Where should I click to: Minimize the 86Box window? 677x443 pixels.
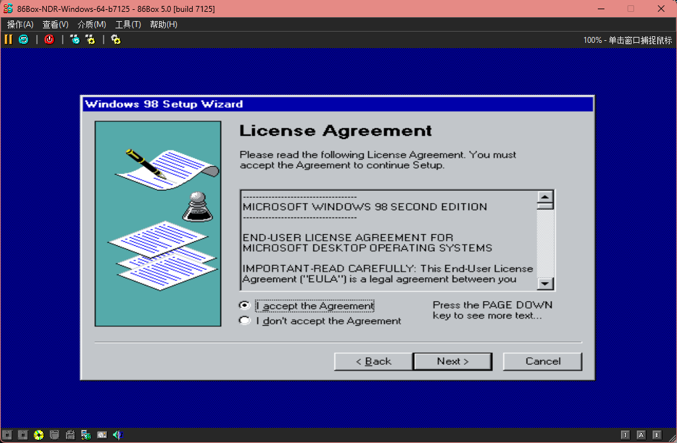[x=601, y=9]
